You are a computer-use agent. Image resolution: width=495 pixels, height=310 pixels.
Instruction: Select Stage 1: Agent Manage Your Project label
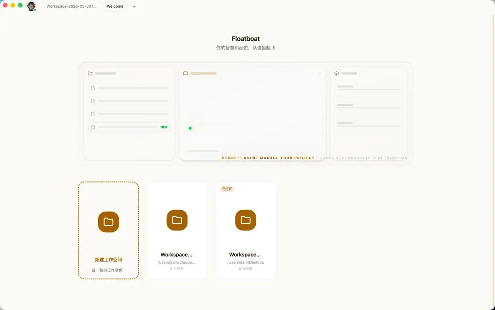(x=268, y=158)
